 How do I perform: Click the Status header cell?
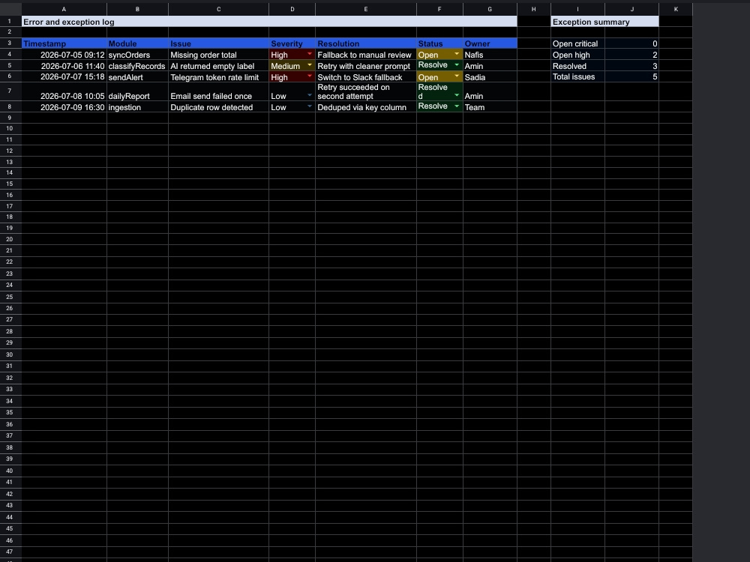click(439, 43)
